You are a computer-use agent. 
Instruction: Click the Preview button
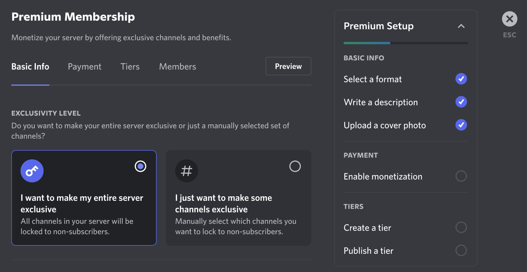click(288, 66)
